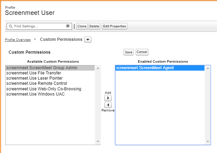Clear the Find Settings search box
The height and width of the screenshot is (153, 217).
coord(68,26)
